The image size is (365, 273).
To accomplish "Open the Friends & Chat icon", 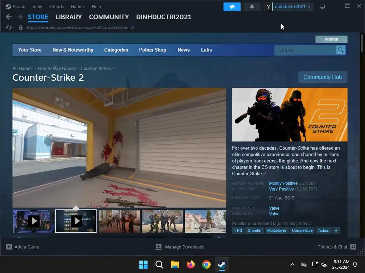I will tap(353, 247).
